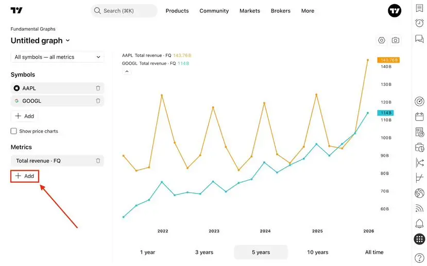Collapse the chart legend with chevron
Viewport: 427px width, 266px height.
127,72
